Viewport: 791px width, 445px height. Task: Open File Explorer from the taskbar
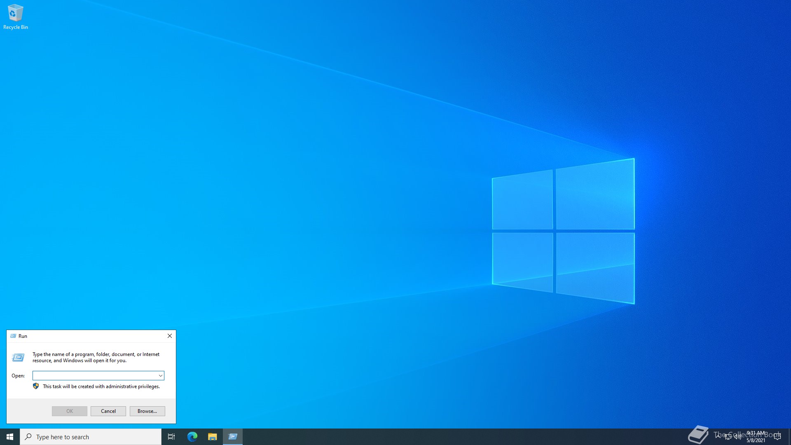click(212, 437)
